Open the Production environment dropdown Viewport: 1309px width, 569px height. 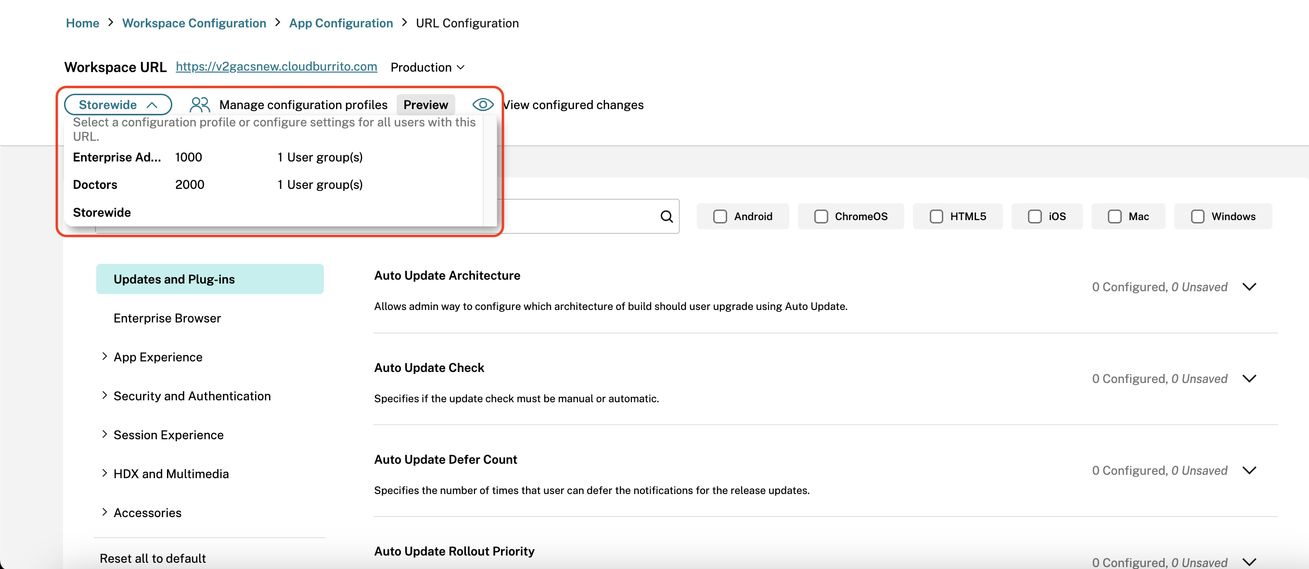(427, 67)
